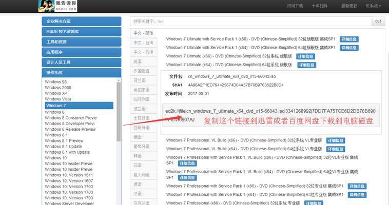Collapse 详细信息 for Windows 7 Ultimate (x64) 64位系统
The image size is (389, 205).
point(307,65)
